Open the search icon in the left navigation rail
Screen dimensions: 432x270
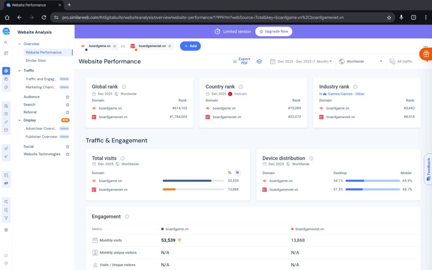[6, 42]
